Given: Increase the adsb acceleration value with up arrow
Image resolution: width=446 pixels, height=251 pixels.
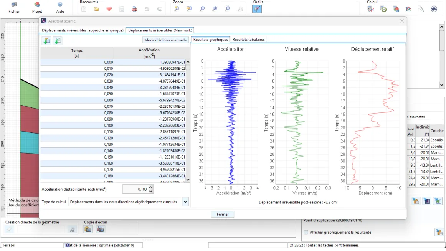Looking at the screenshot, I should tap(150, 187).
